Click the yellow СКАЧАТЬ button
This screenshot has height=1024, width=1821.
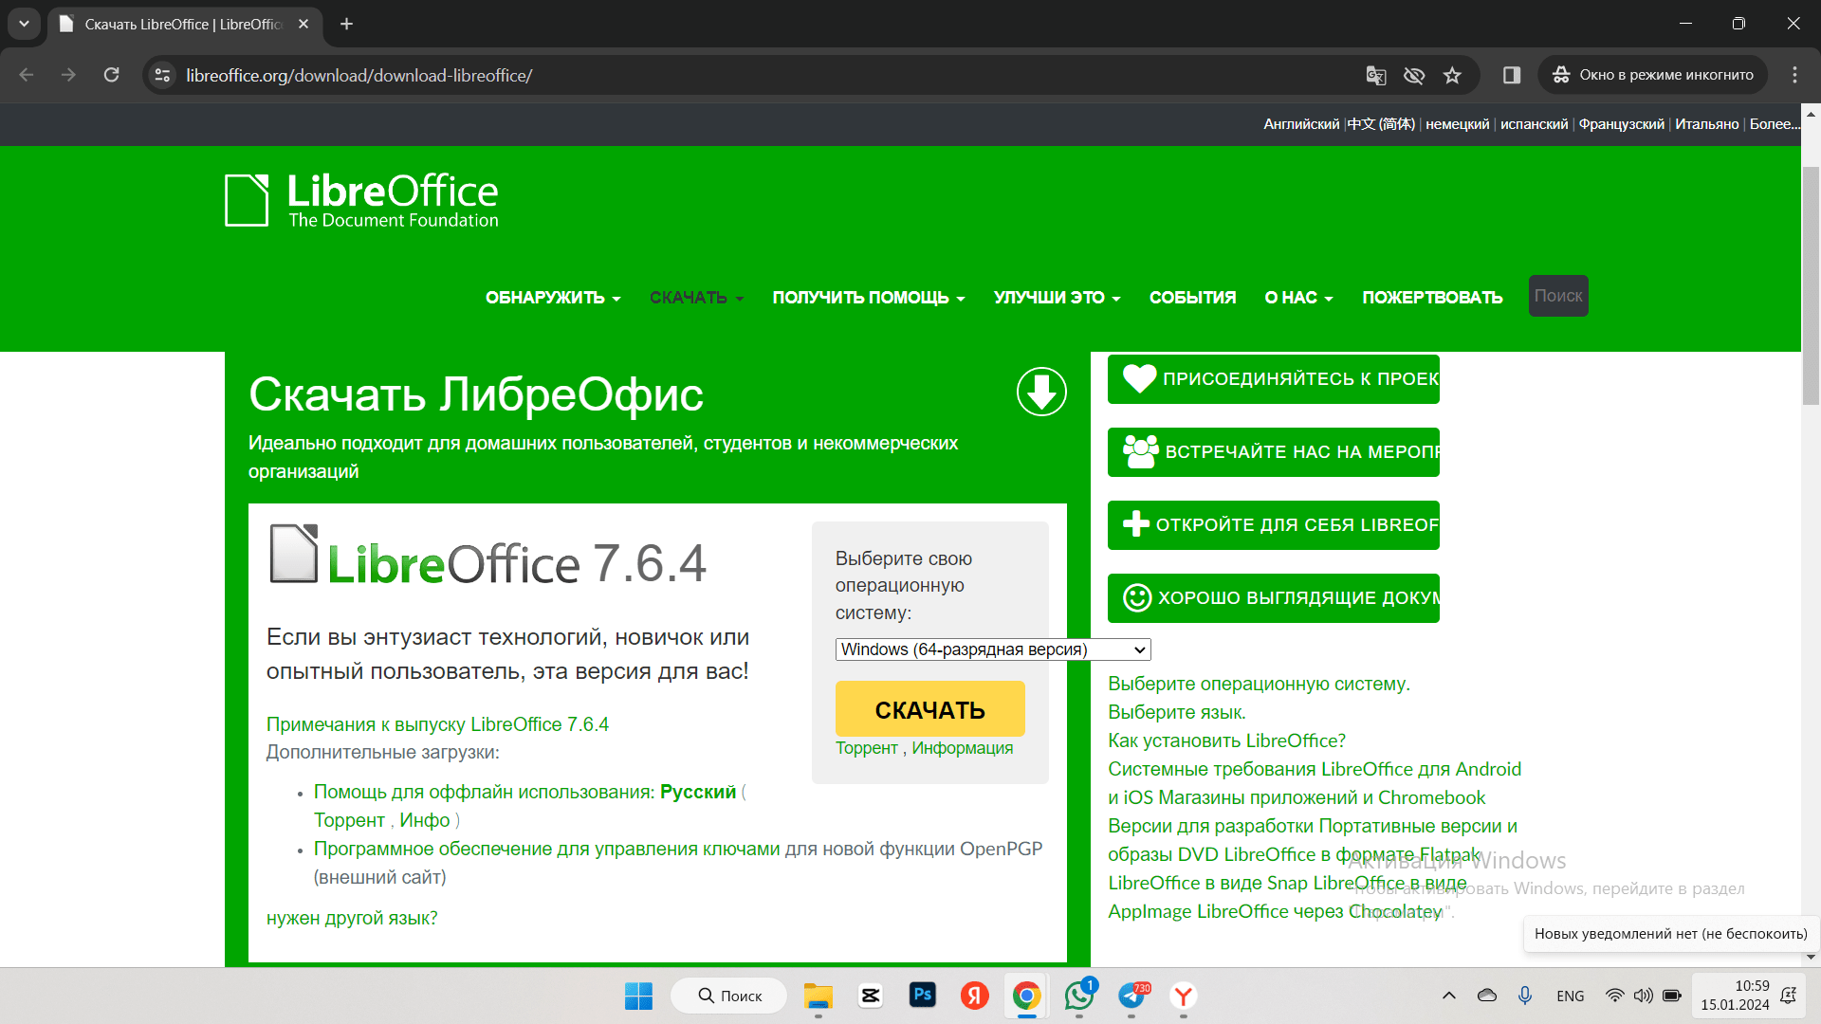click(929, 709)
